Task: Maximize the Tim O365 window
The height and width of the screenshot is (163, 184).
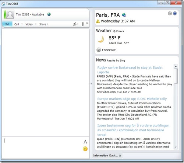Action: (167, 3)
